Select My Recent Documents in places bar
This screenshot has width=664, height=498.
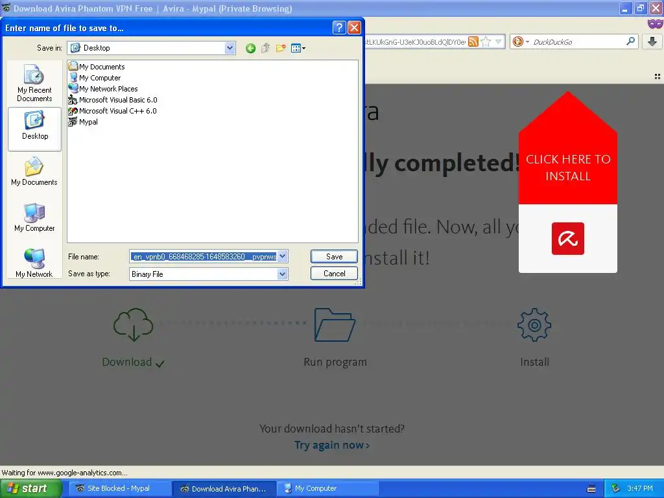pyautogui.click(x=34, y=84)
